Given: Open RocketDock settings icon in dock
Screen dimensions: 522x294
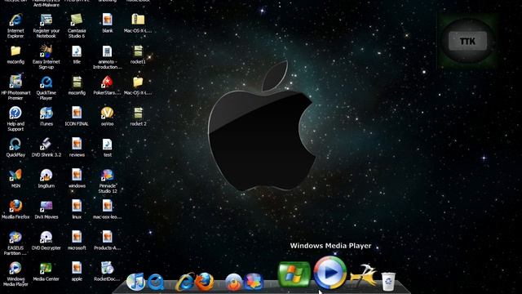Looking at the screenshot, I should coord(364,275).
